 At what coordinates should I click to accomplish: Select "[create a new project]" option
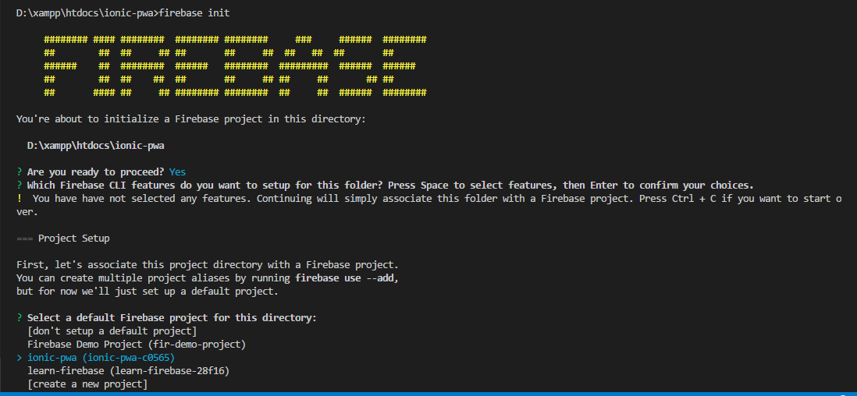pyautogui.click(x=87, y=384)
